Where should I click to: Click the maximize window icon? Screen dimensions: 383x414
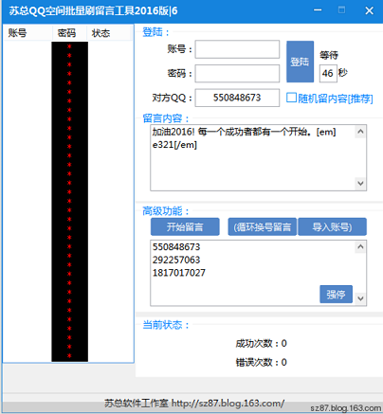341,10
